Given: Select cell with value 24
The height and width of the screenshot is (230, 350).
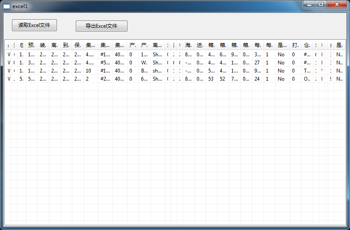Looking at the screenshot, I should click(258, 79).
